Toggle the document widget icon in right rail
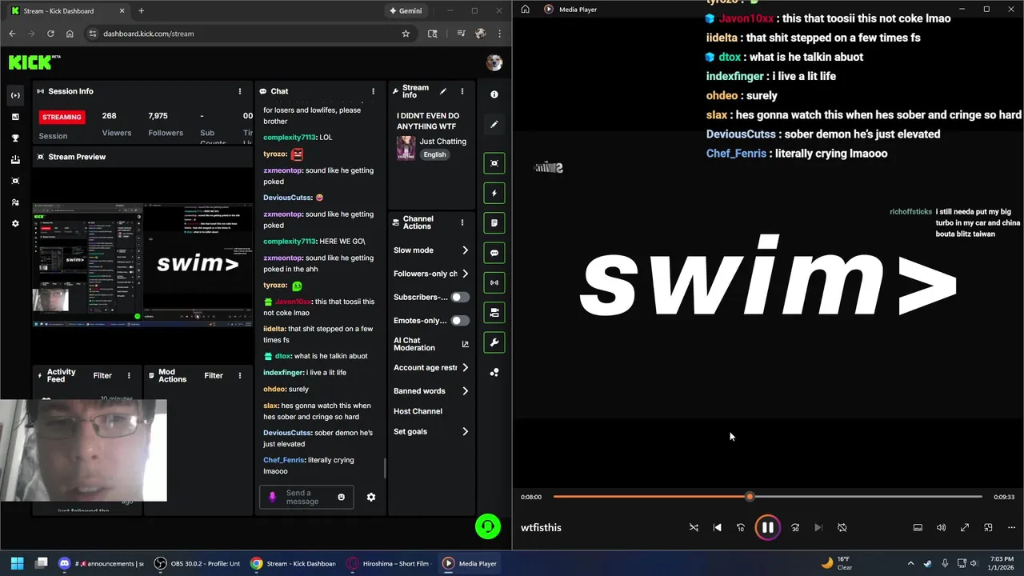 click(494, 223)
